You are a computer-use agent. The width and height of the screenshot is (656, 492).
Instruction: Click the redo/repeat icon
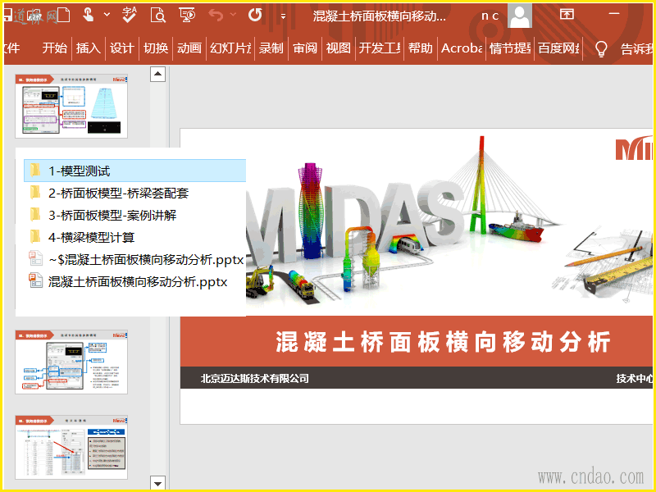point(255,15)
